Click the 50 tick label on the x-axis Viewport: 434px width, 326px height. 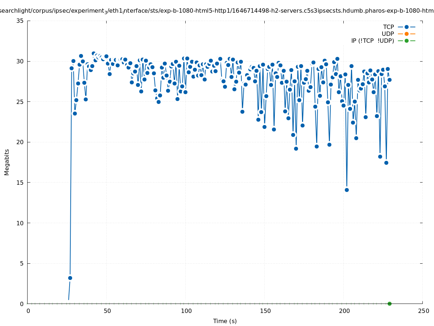tap(107, 311)
